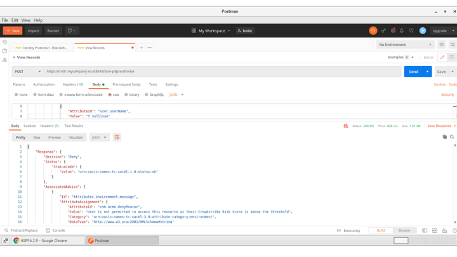Screen dimensions: 457x257
Task: Open the notifications bell
Action: [402, 30]
